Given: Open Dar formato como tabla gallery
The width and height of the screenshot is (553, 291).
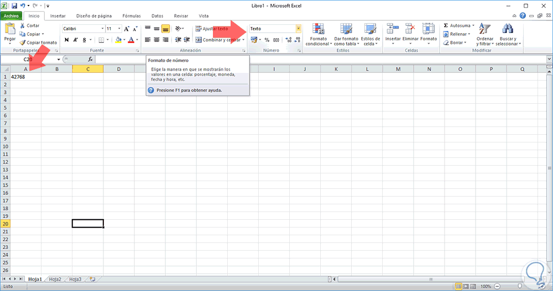Looking at the screenshot, I should pyautogui.click(x=346, y=35).
